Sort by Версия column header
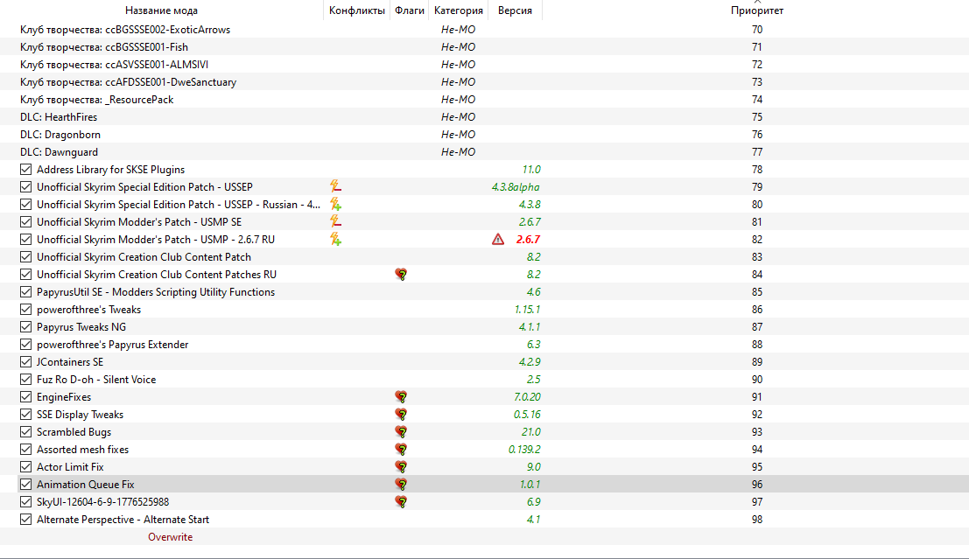 coord(515,10)
